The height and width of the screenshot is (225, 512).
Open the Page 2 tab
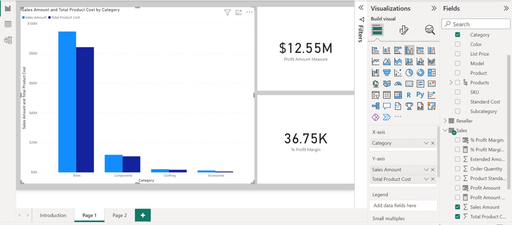point(120,215)
